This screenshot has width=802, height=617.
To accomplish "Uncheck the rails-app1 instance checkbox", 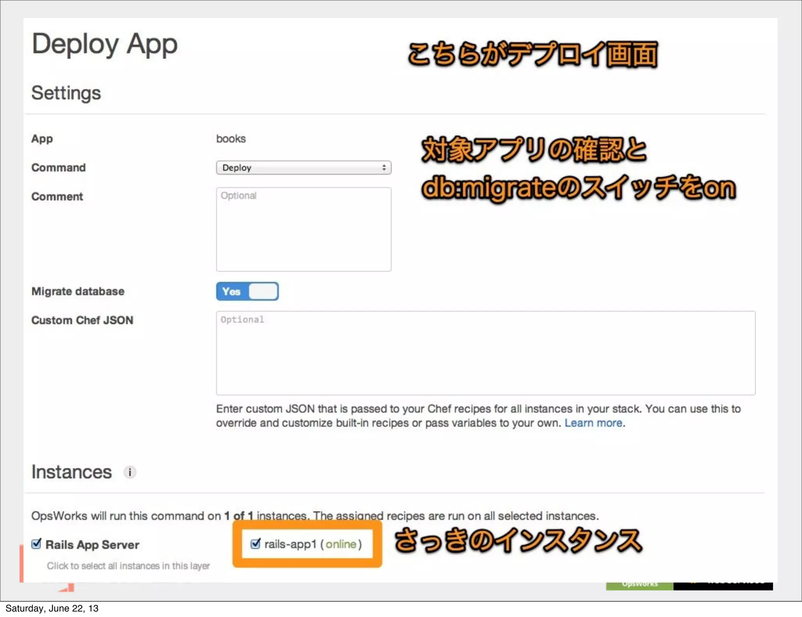I will 255,543.
